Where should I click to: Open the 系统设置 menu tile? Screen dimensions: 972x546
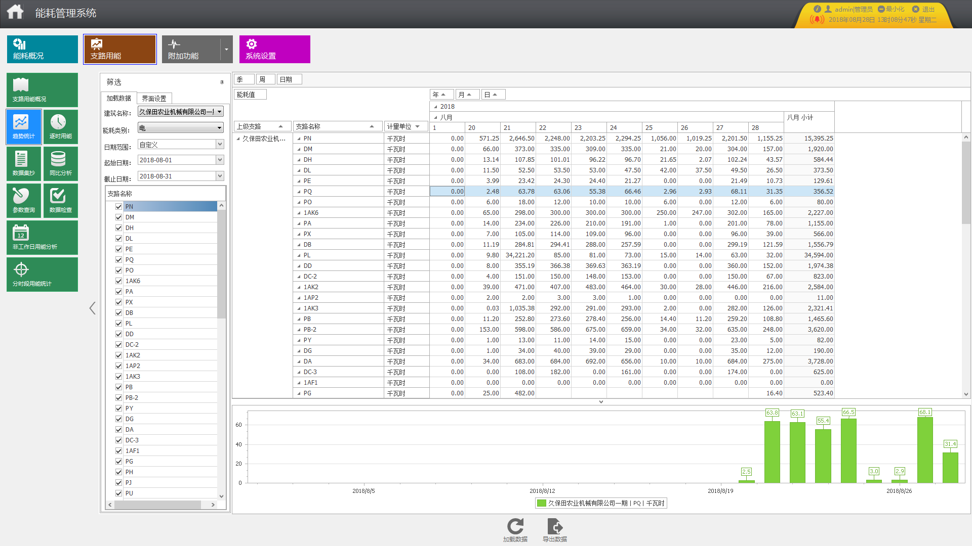[x=275, y=49]
